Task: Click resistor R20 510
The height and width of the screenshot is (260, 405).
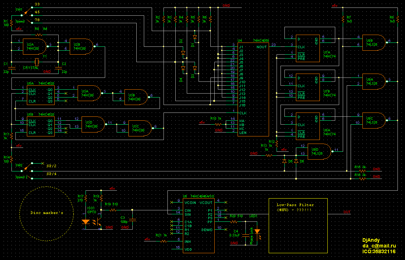Action: click(x=234, y=221)
